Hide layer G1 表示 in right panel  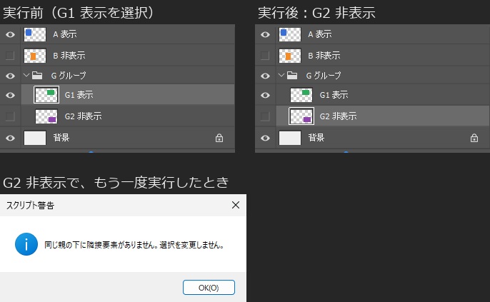pyautogui.click(x=265, y=95)
